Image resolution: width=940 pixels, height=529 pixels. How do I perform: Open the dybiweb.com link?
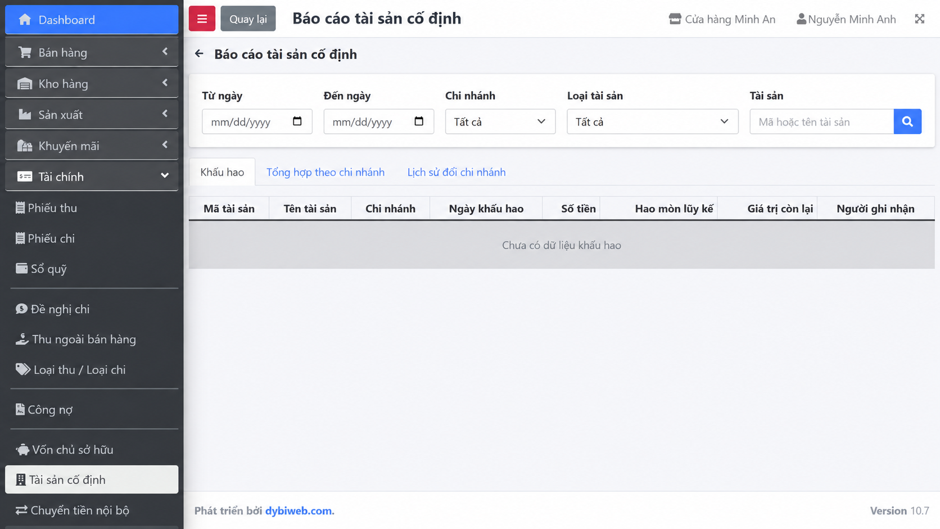300,510
